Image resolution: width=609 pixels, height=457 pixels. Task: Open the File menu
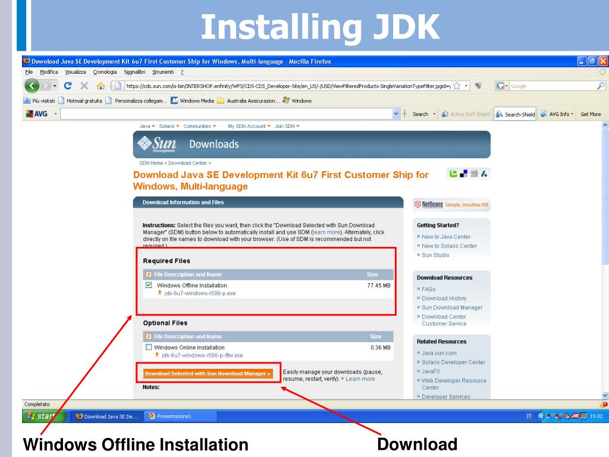[29, 72]
